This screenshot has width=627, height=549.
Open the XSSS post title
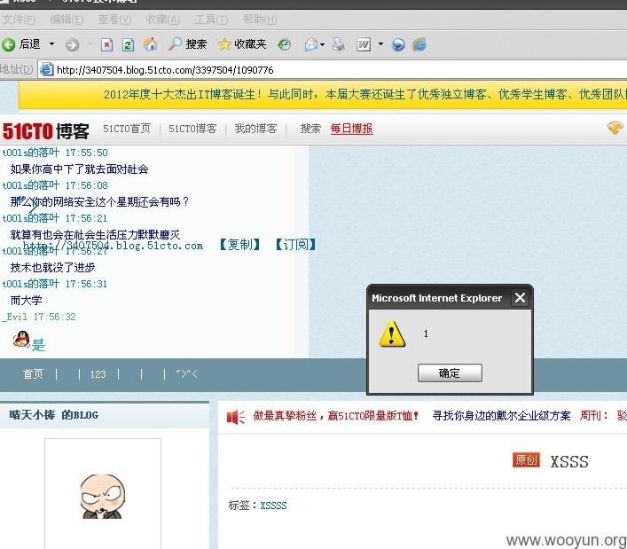click(x=569, y=462)
